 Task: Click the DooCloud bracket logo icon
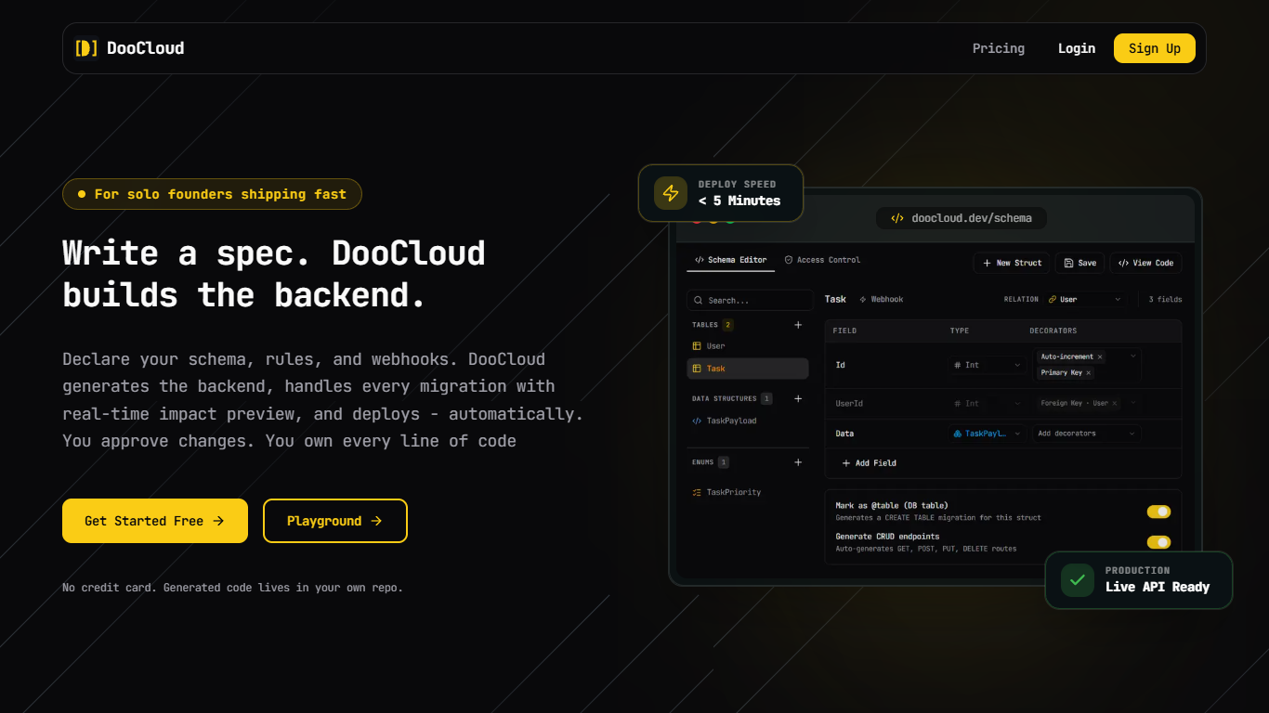pos(86,48)
